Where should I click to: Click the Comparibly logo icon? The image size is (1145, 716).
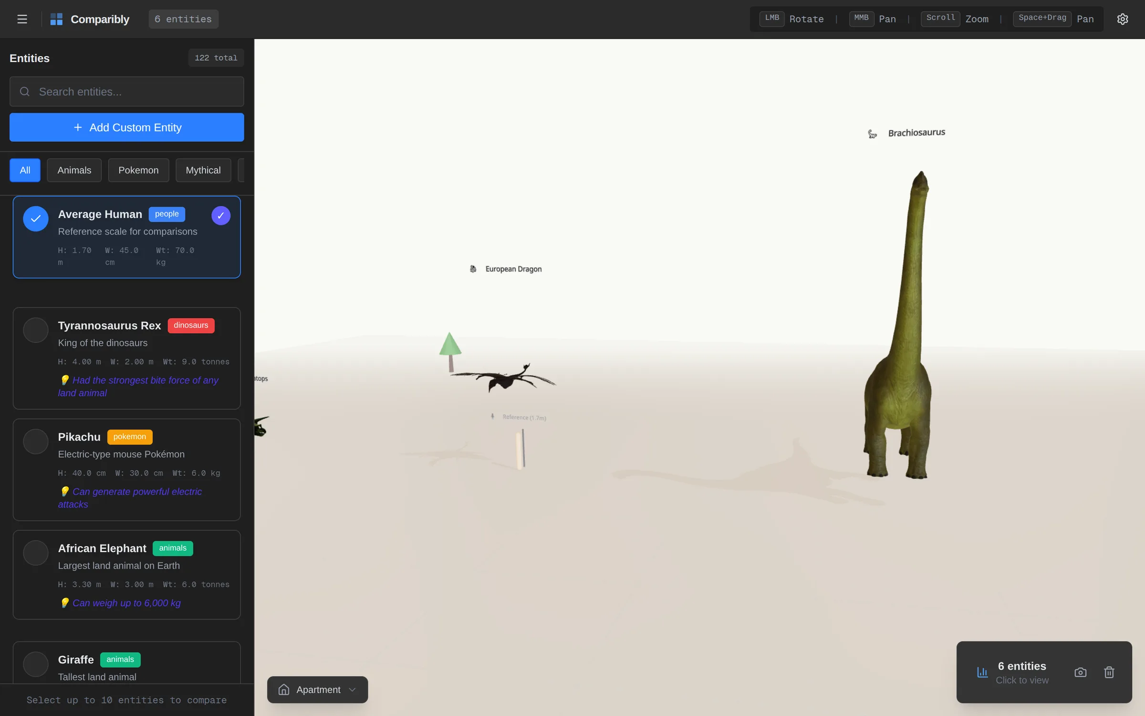[x=56, y=19]
